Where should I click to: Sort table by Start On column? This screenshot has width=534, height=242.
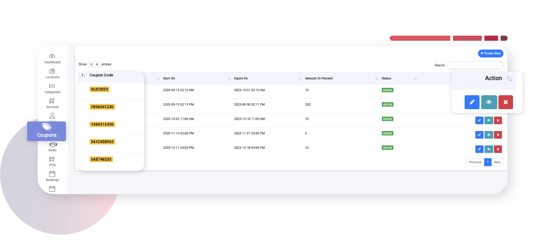[x=158, y=78]
